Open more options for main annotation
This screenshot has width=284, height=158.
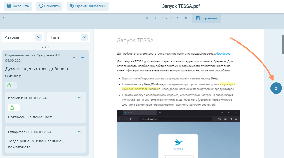[82, 58]
